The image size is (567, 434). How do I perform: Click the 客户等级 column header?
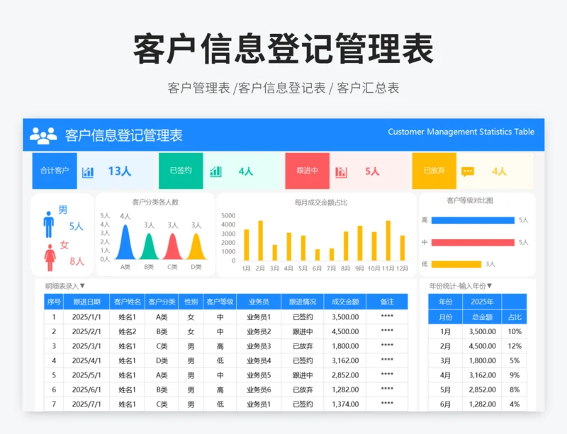coord(220,302)
